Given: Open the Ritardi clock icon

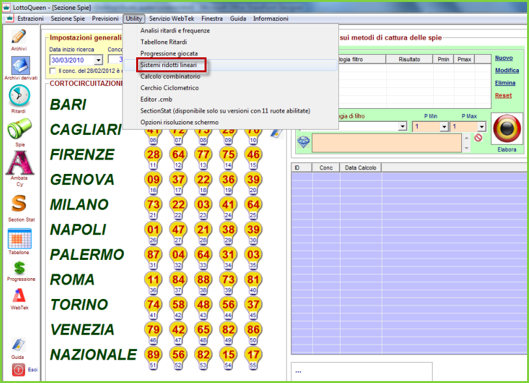Looking at the screenshot, I should tap(20, 96).
